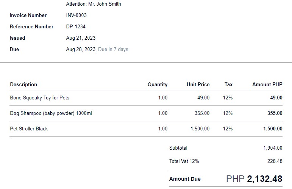Image resolution: width=292 pixels, height=189 pixels.
Task: Select the Pet Stroller Black line item
Action: (29, 129)
